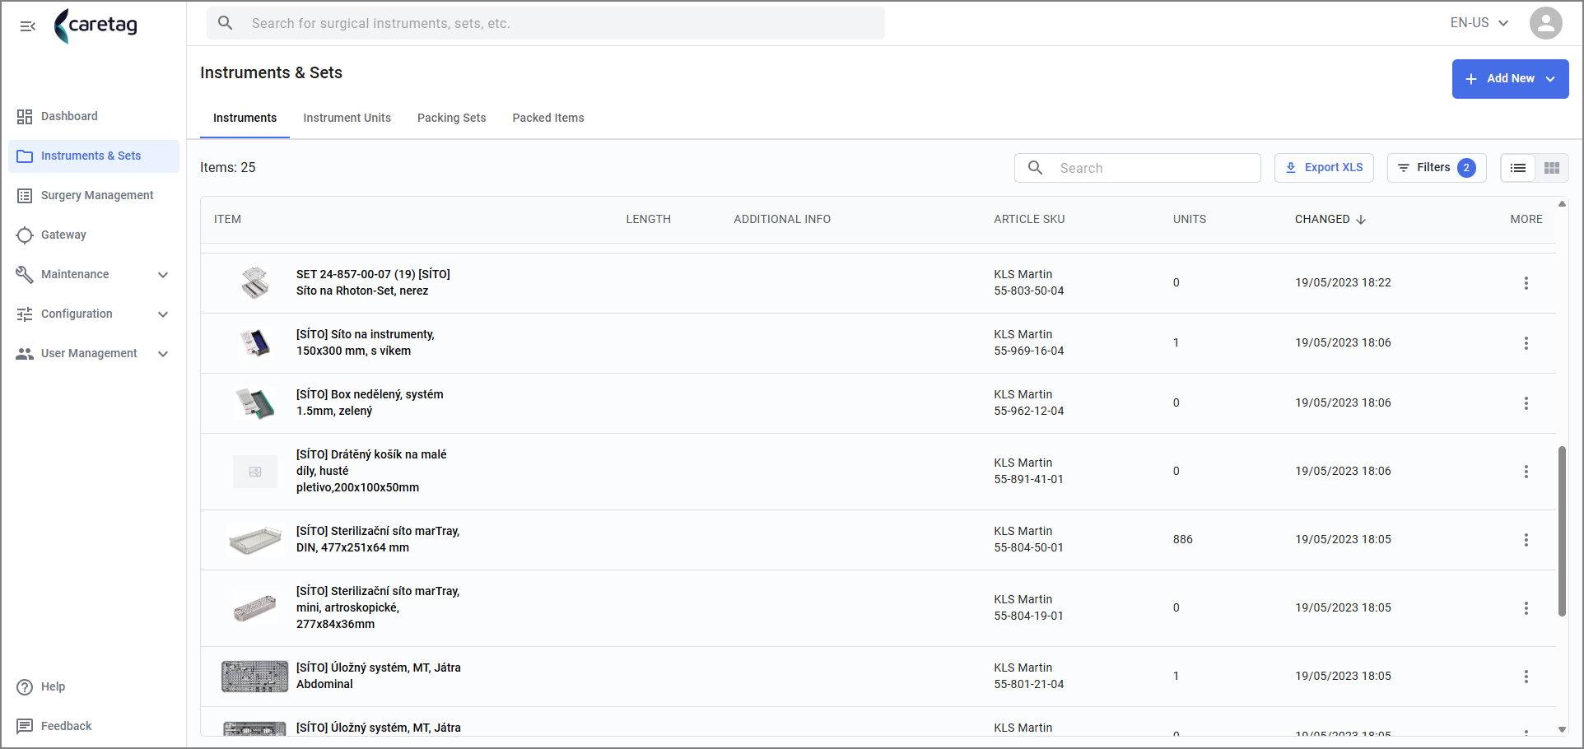Screen dimensions: 1584x749
Task: Open the Add New button
Action: 1510,79
